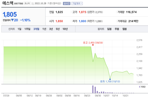Click the red 최고 2,450 point marker
Screen dimensions: 148x100
[x=93, y=45]
